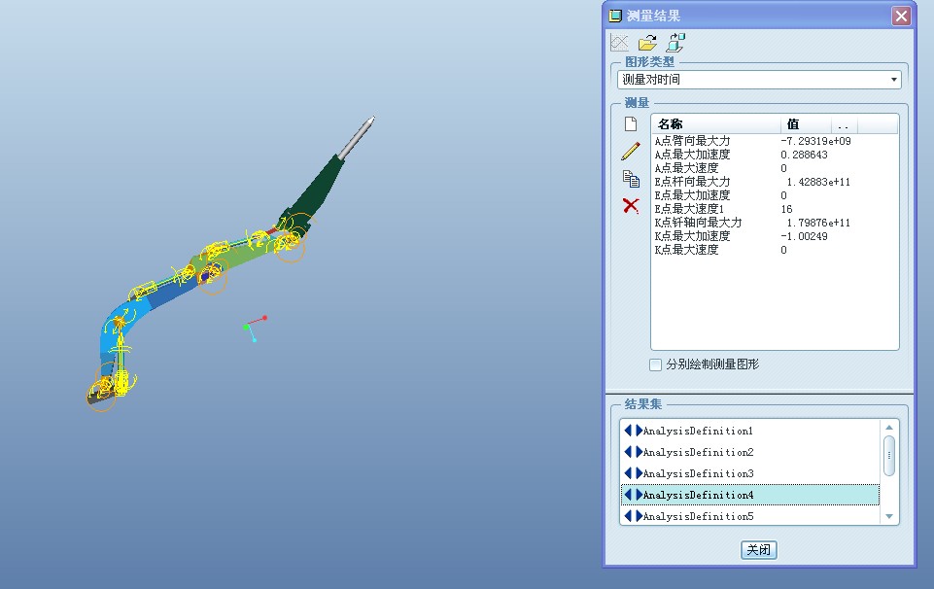The height and width of the screenshot is (589, 934).
Task: Click the result set list scroll down arrow
Action: [x=888, y=516]
